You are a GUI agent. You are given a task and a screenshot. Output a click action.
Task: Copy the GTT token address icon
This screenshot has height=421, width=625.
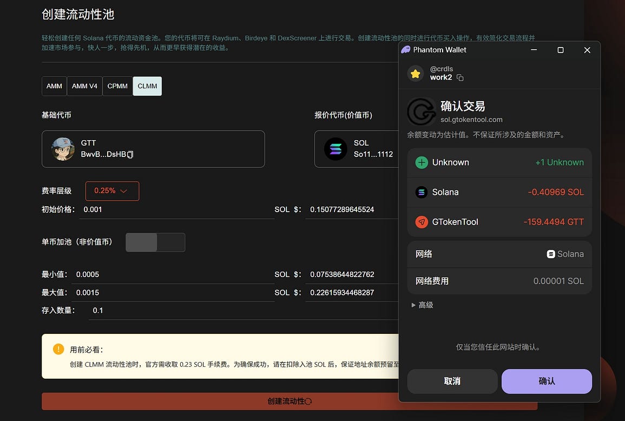(x=130, y=154)
